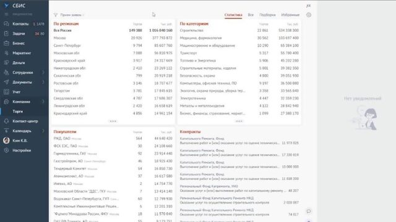Select the Татарстан region row
The height and width of the screenshot is (222, 396).
pos(113,91)
